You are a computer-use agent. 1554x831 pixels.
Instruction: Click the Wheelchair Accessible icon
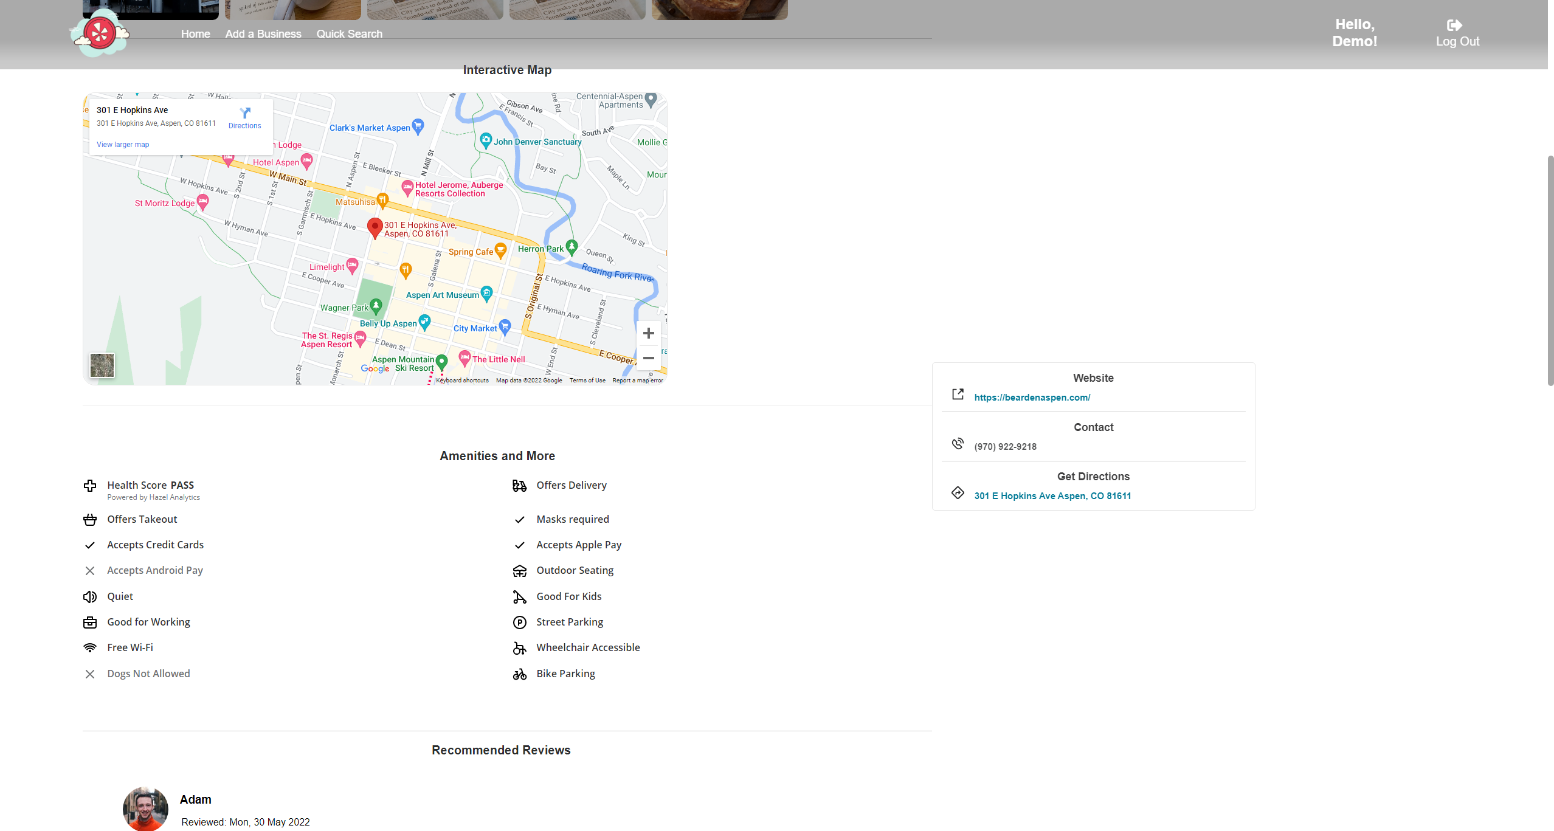(x=519, y=648)
